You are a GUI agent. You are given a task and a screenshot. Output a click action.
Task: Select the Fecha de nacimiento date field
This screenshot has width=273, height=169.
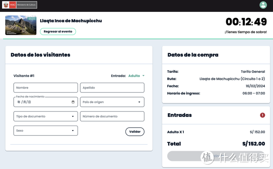46,102
